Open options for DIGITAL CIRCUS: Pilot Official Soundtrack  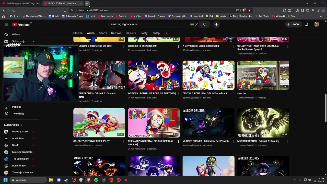233,94
